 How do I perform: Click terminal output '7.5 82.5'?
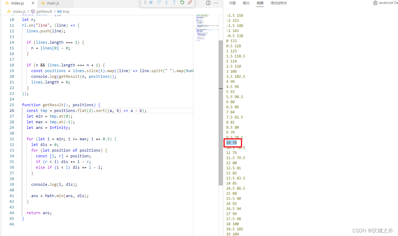235,117
